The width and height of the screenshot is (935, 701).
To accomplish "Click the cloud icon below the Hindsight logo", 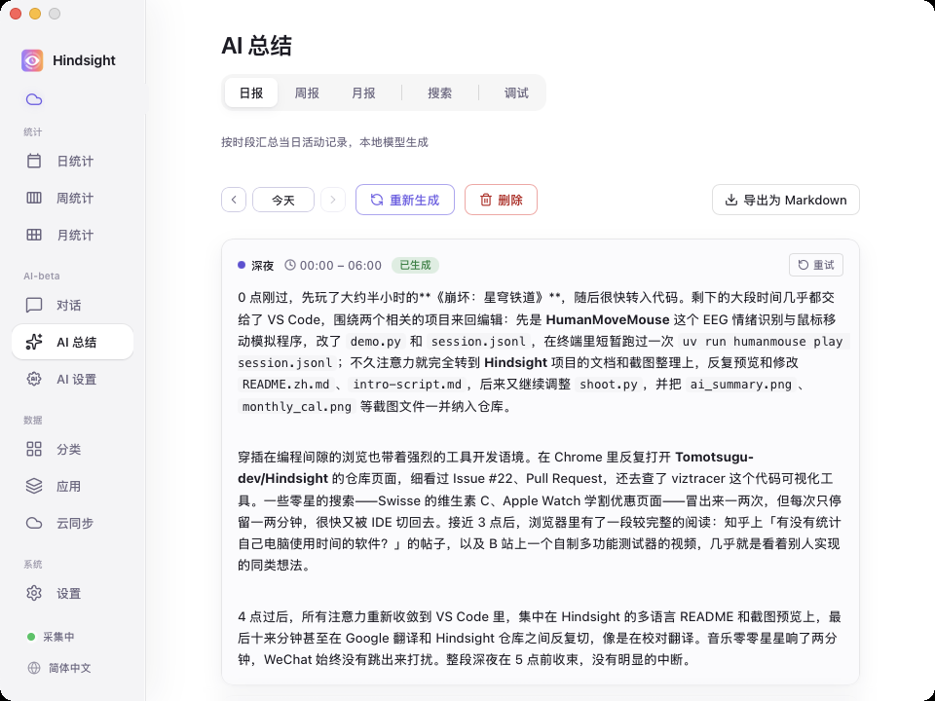I will click(34, 99).
